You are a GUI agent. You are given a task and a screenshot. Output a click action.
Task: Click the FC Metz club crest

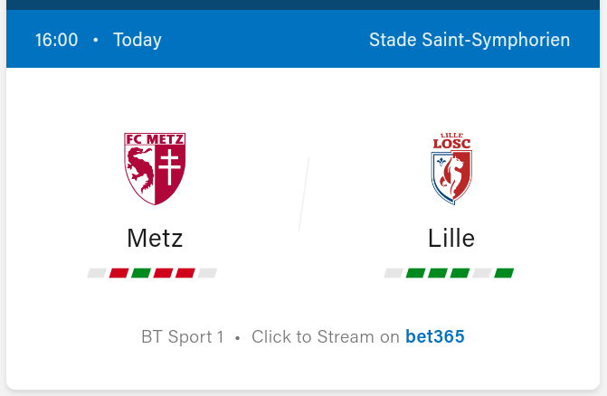click(x=155, y=169)
